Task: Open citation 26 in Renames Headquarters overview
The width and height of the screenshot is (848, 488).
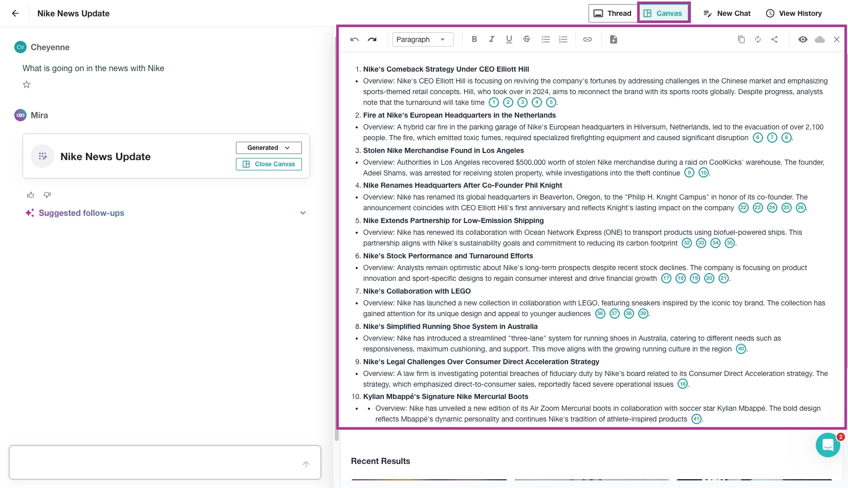Action: (x=801, y=208)
